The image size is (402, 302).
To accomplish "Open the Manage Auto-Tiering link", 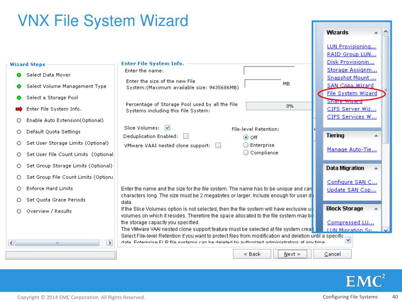I will [352, 149].
